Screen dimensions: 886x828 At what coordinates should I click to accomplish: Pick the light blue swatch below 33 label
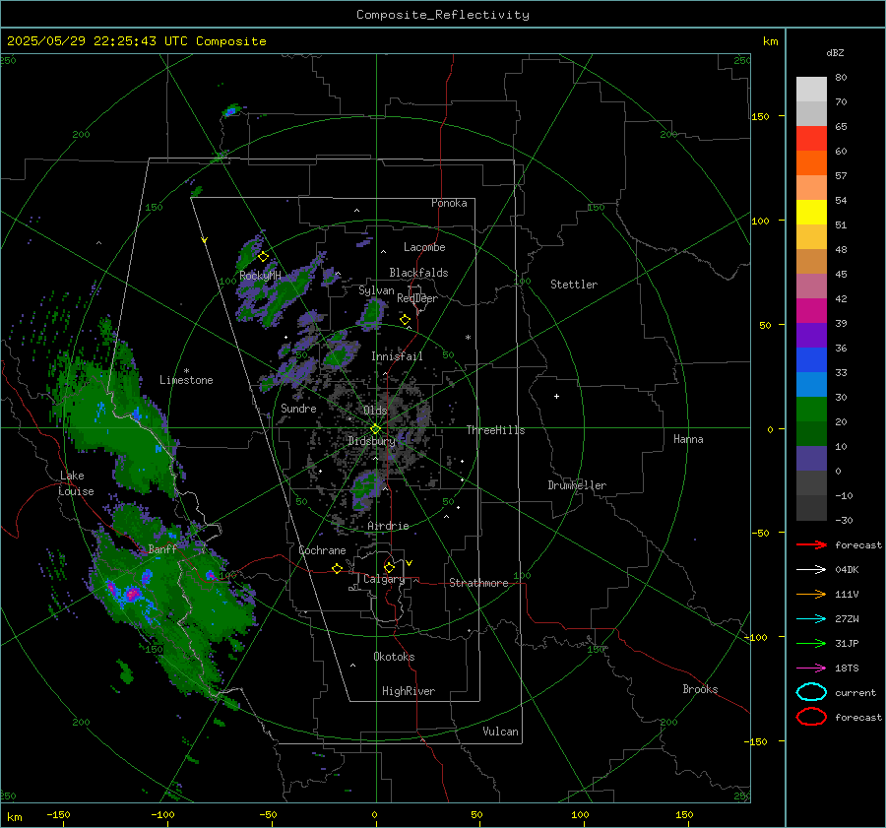coord(811,384)
